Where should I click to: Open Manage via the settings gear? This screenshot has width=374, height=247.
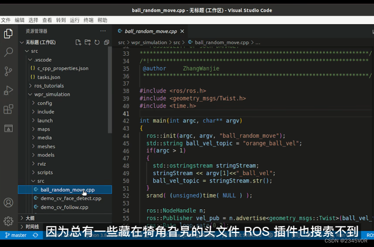click(8, 221)
